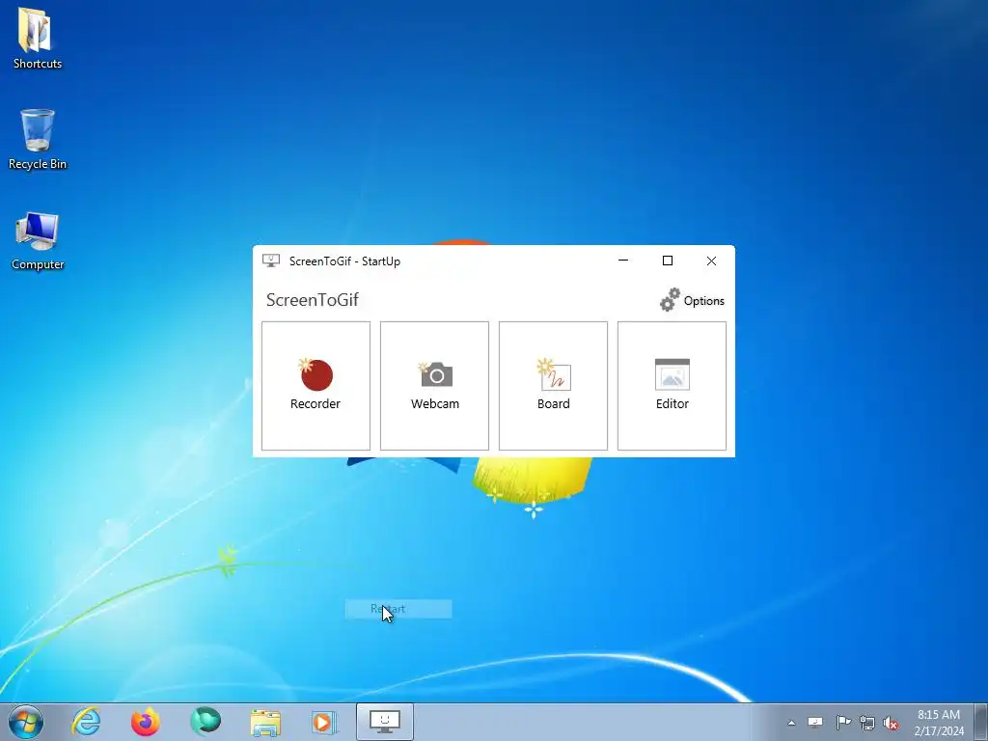The width and height of the screenshot is (988, 741).
Task: Open Windows Explorer from taskbar
Action: coord(265,722)
